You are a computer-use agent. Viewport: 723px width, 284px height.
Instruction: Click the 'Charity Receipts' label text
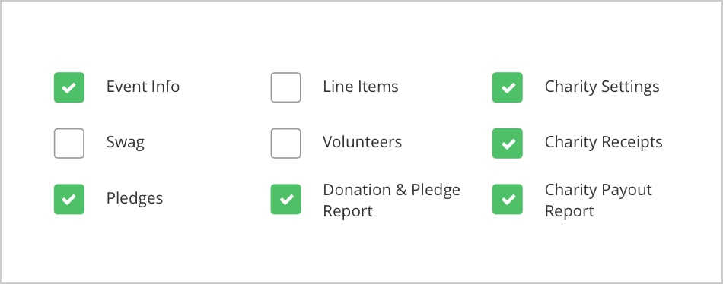[x=604, y=144]
